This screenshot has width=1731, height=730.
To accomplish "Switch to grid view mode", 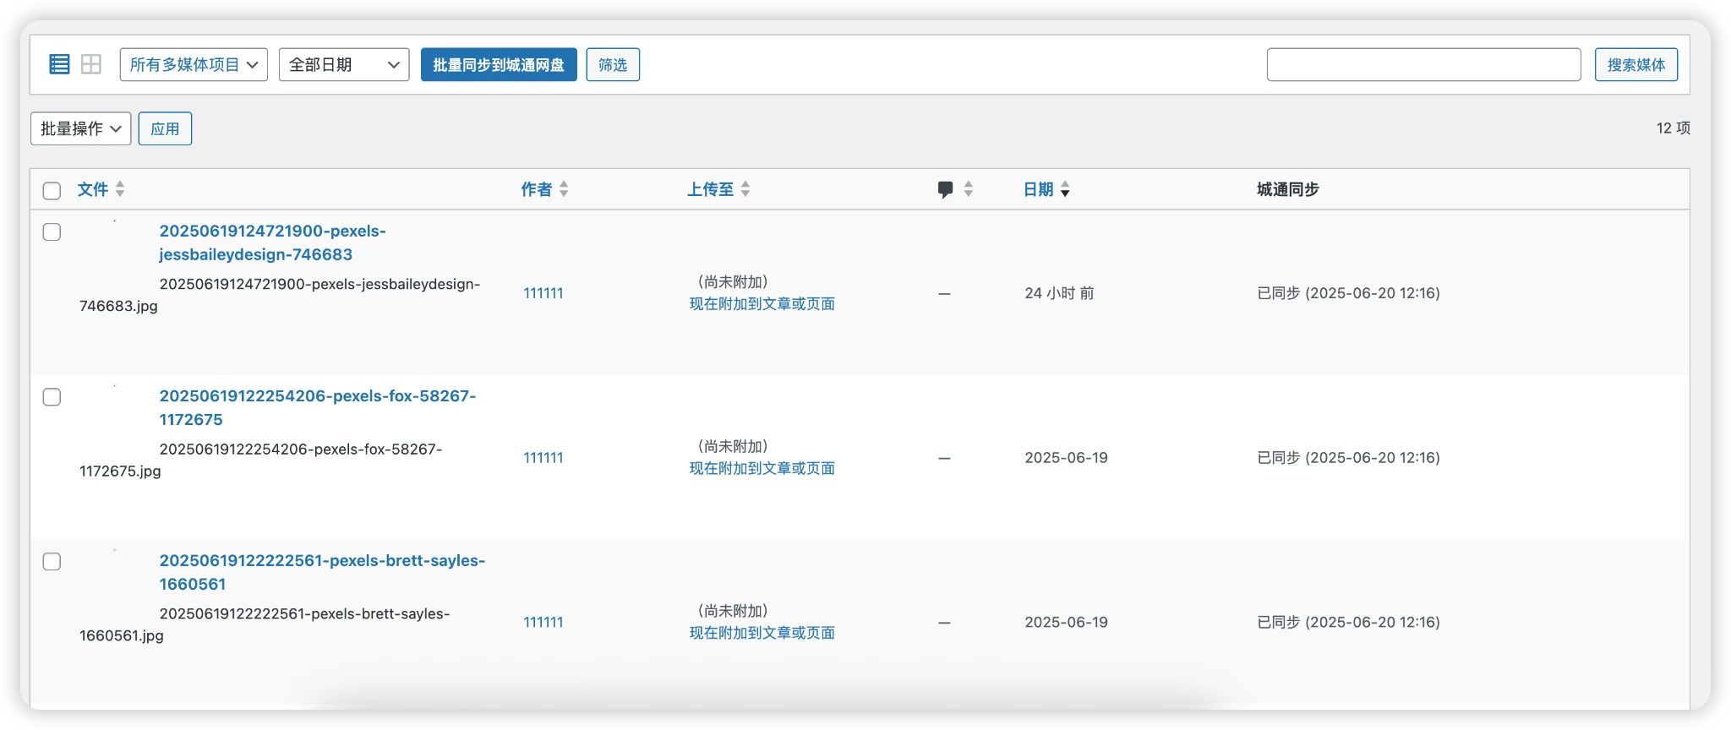I will coord(91,64).
